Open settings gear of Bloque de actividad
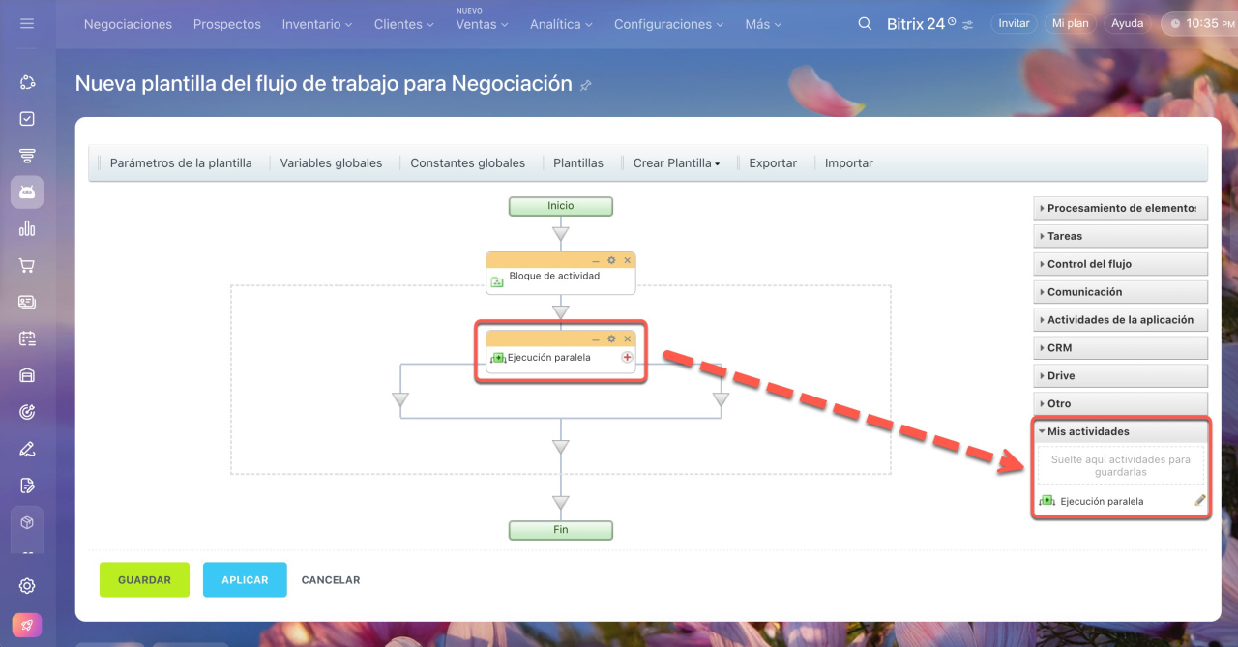Screen dimensions: 1238x647 (611, 260)
